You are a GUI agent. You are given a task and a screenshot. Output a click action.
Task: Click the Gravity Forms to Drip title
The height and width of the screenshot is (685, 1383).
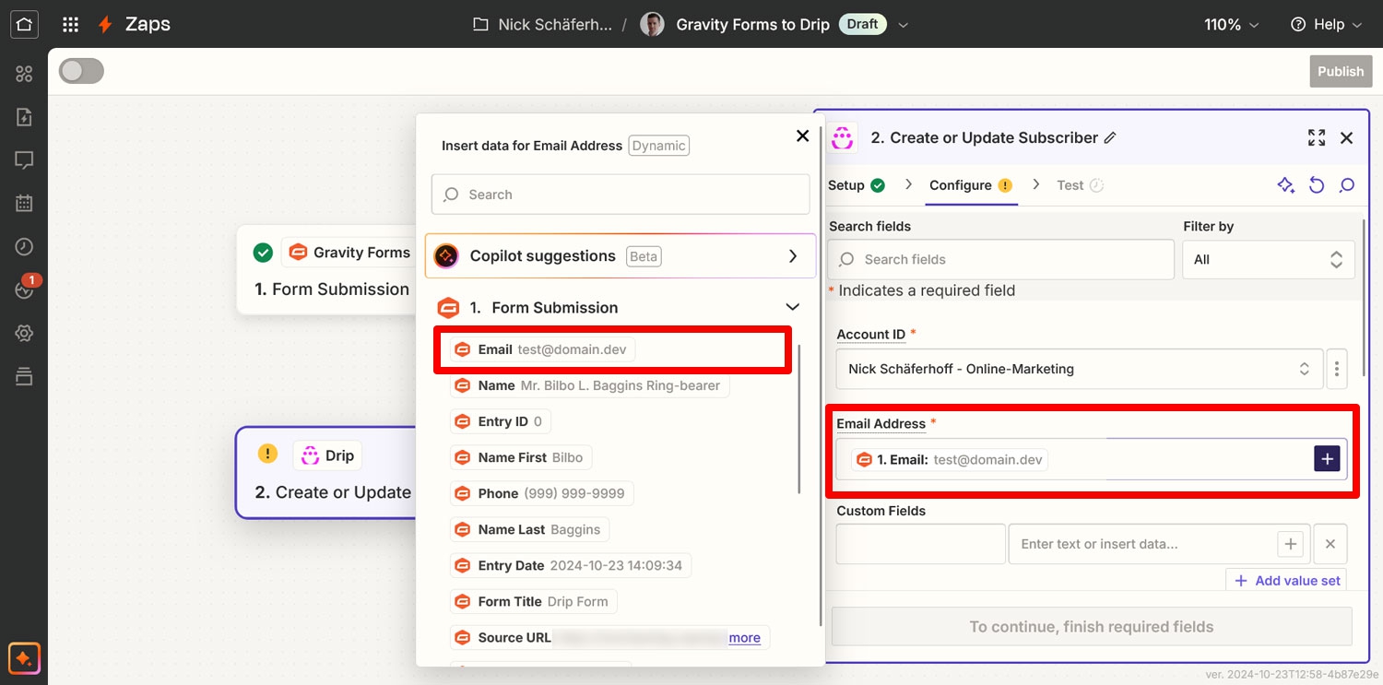[752, 25]
